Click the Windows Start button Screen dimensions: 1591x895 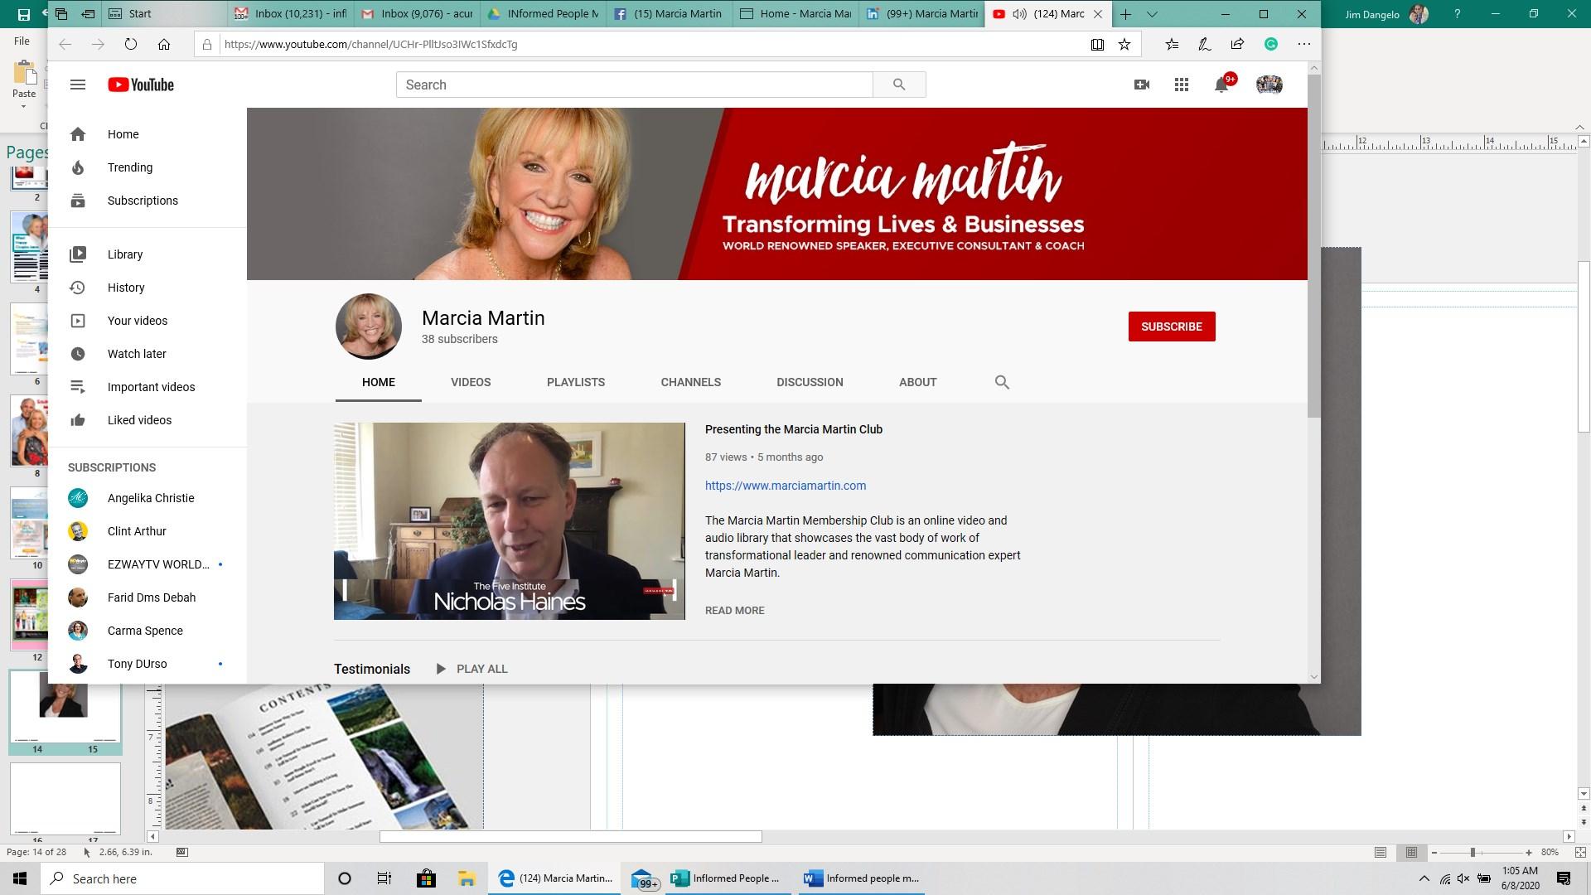click(x=20, y=878)
